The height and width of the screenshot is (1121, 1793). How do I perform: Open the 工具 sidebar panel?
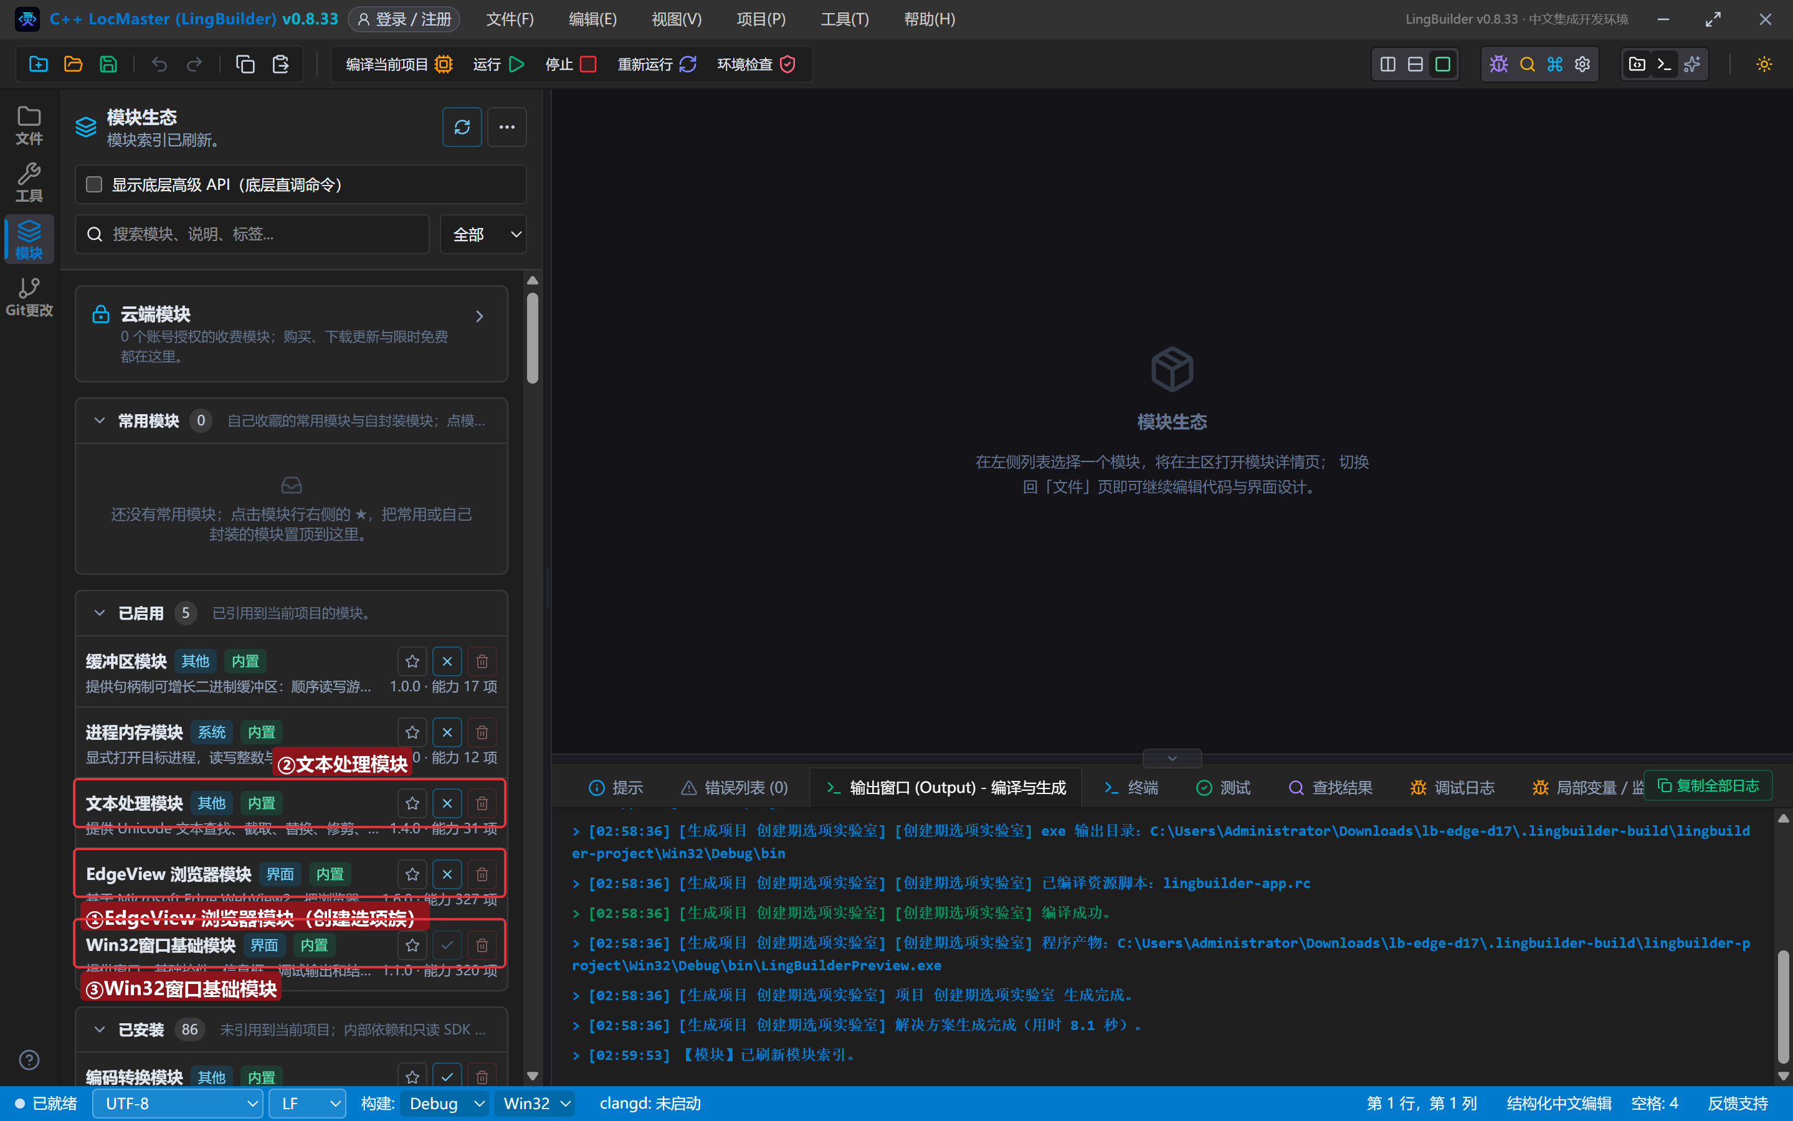(x=29, y=182)
